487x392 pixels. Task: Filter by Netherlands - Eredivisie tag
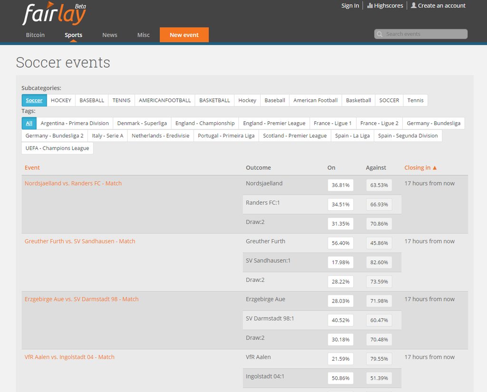pos(161,136)
